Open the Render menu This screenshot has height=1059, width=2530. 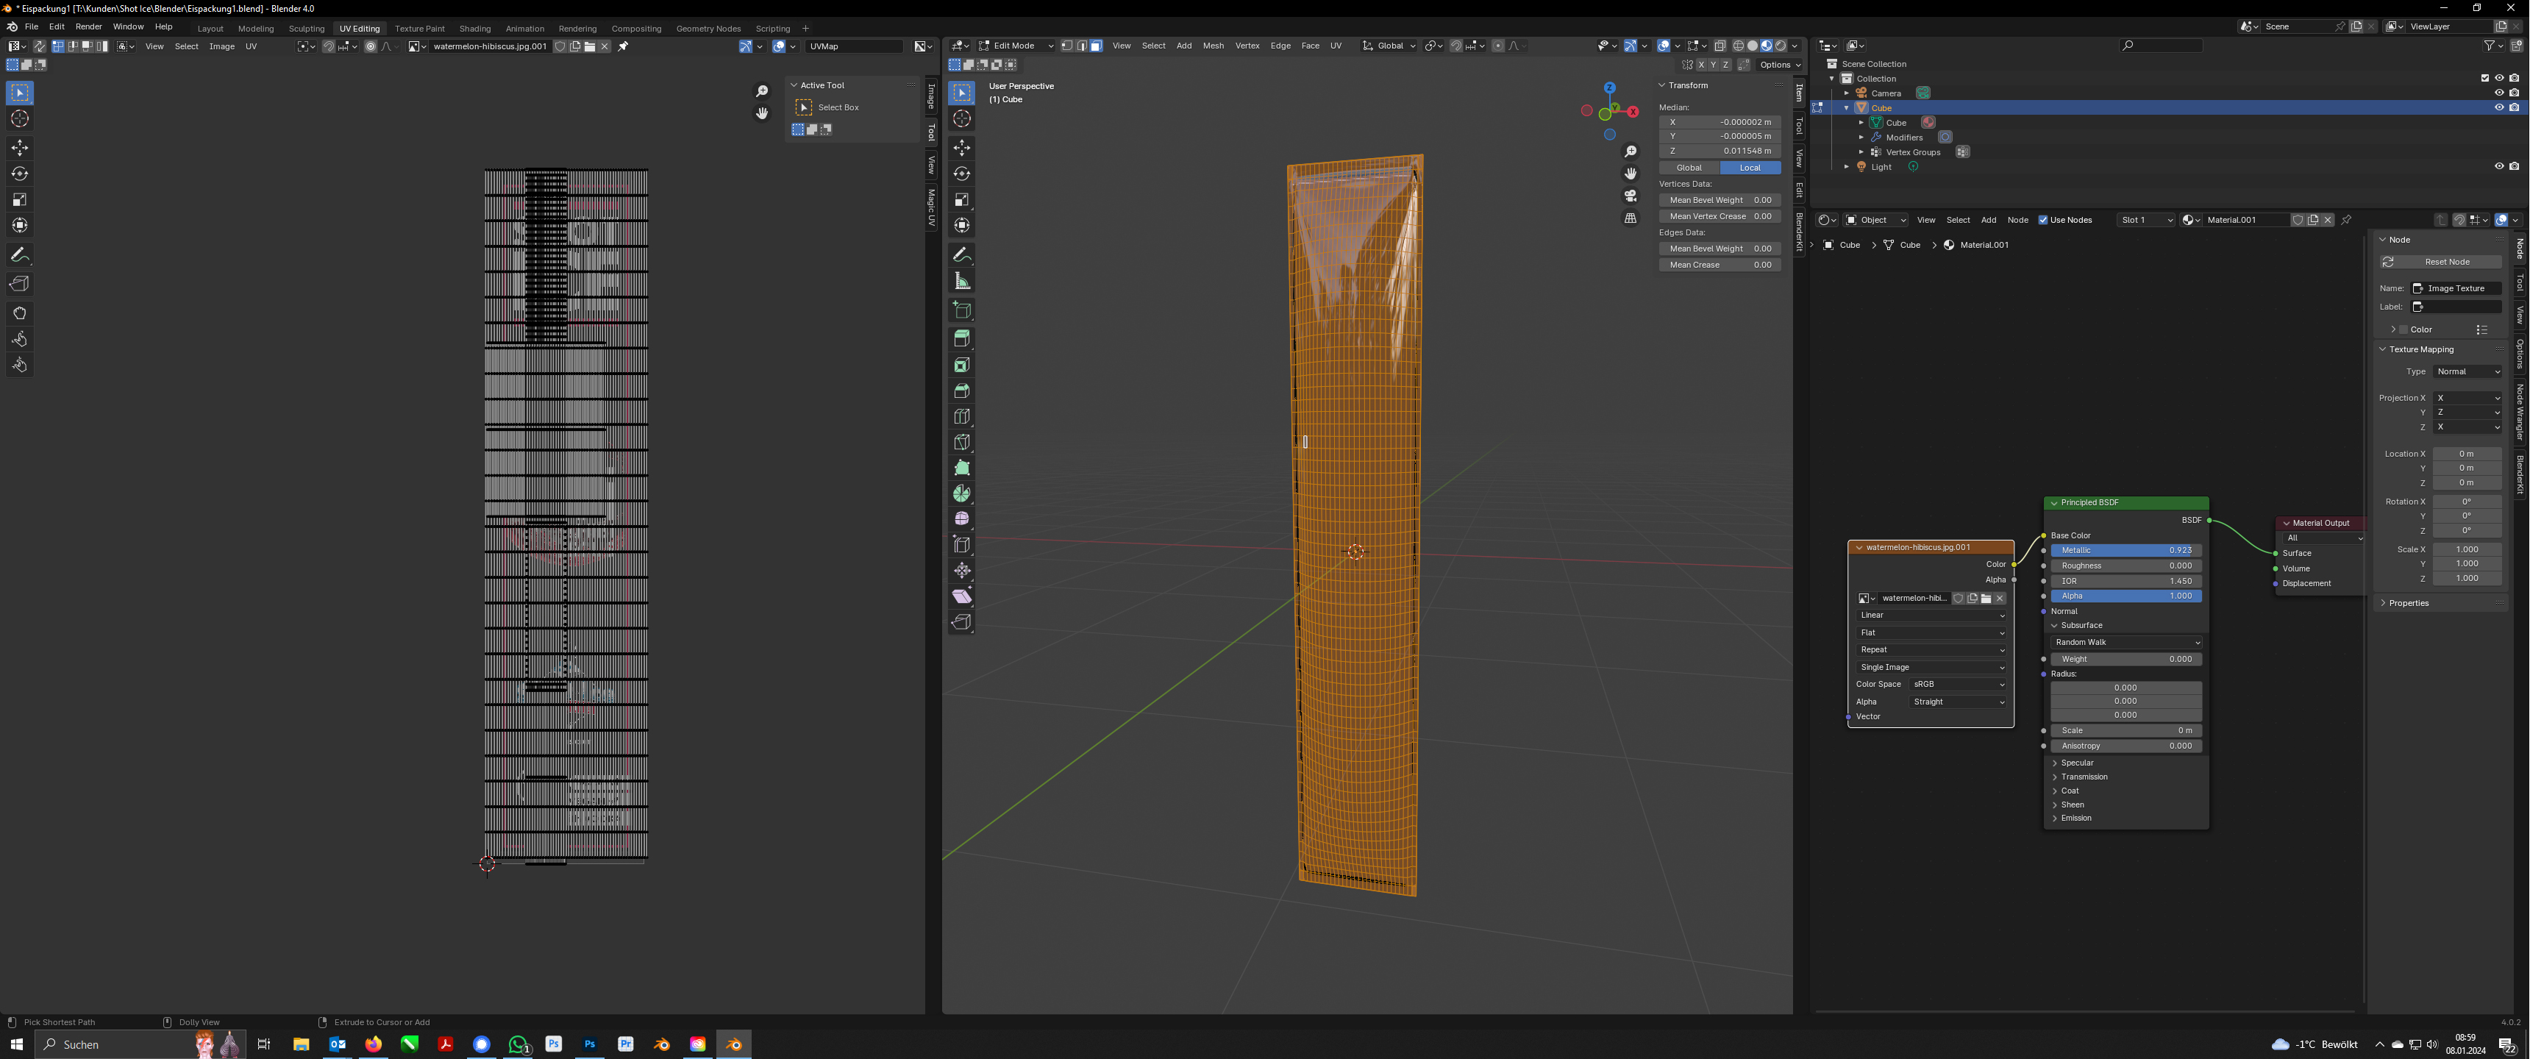[88, 26]
